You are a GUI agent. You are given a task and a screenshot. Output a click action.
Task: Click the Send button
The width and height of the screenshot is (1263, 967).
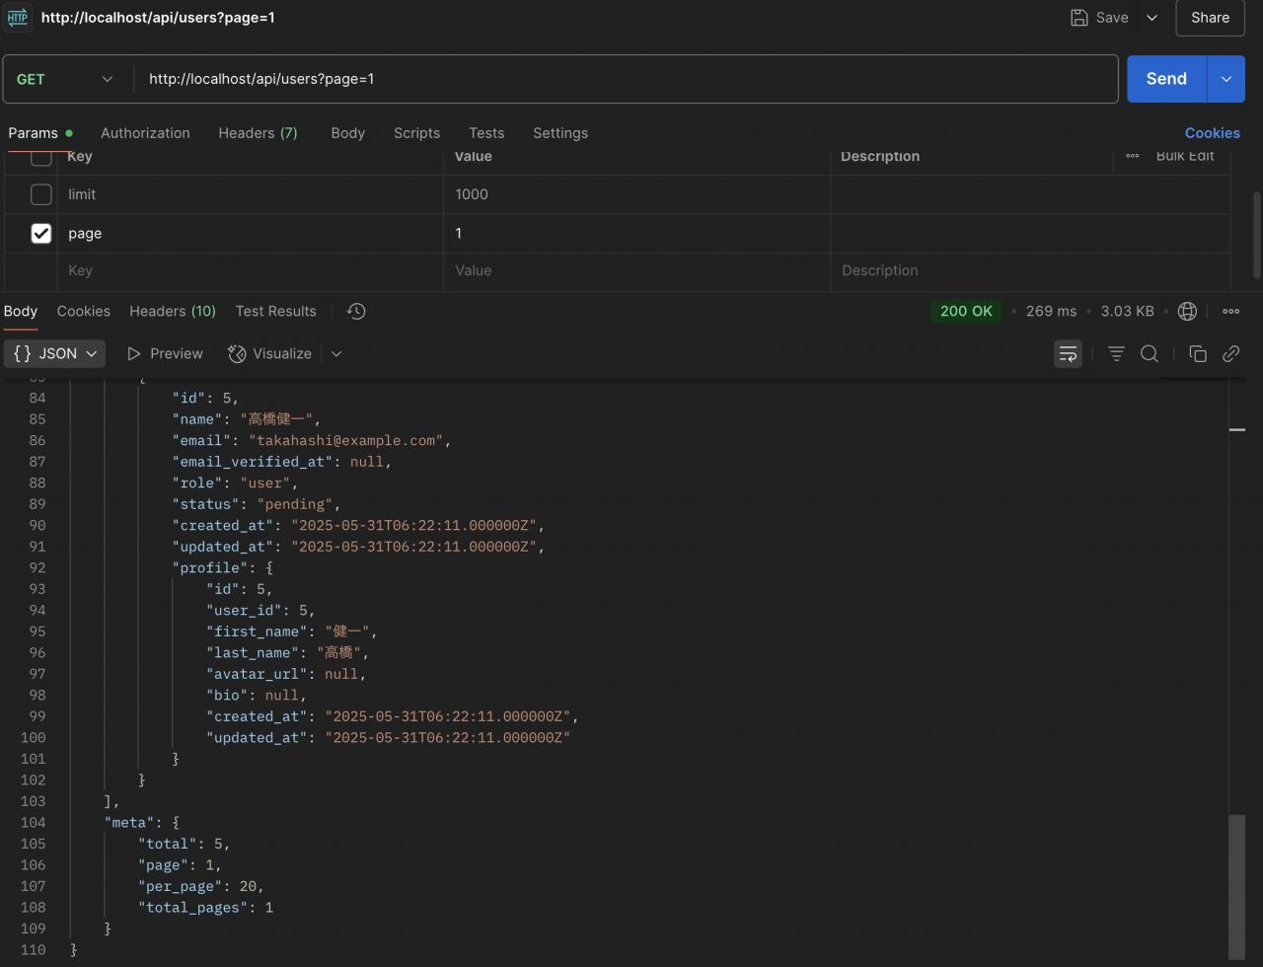click(1165, 79)
